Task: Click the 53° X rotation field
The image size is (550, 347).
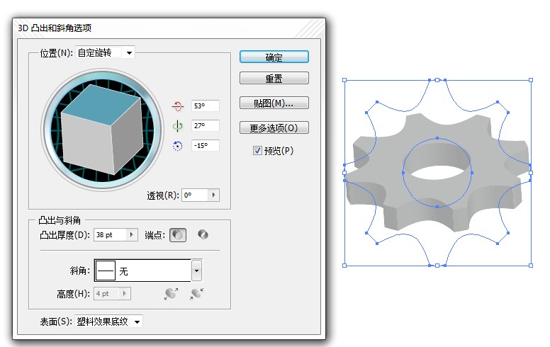Action: (x=206, y=106)
